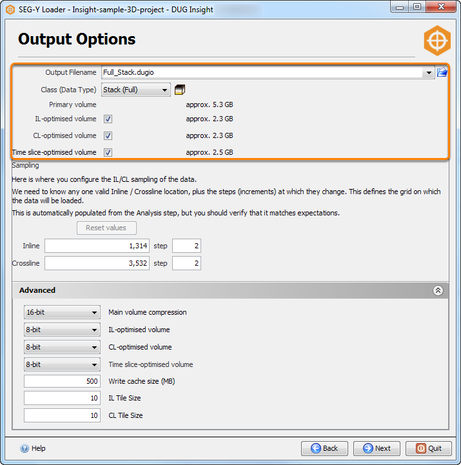Toggle the CL-optimised volume checkbox

[108, 136]
